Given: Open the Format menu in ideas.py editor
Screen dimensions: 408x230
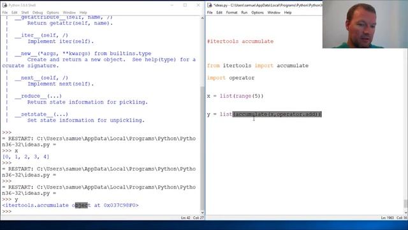Looking at the screenshot, I should pos(231,13).
